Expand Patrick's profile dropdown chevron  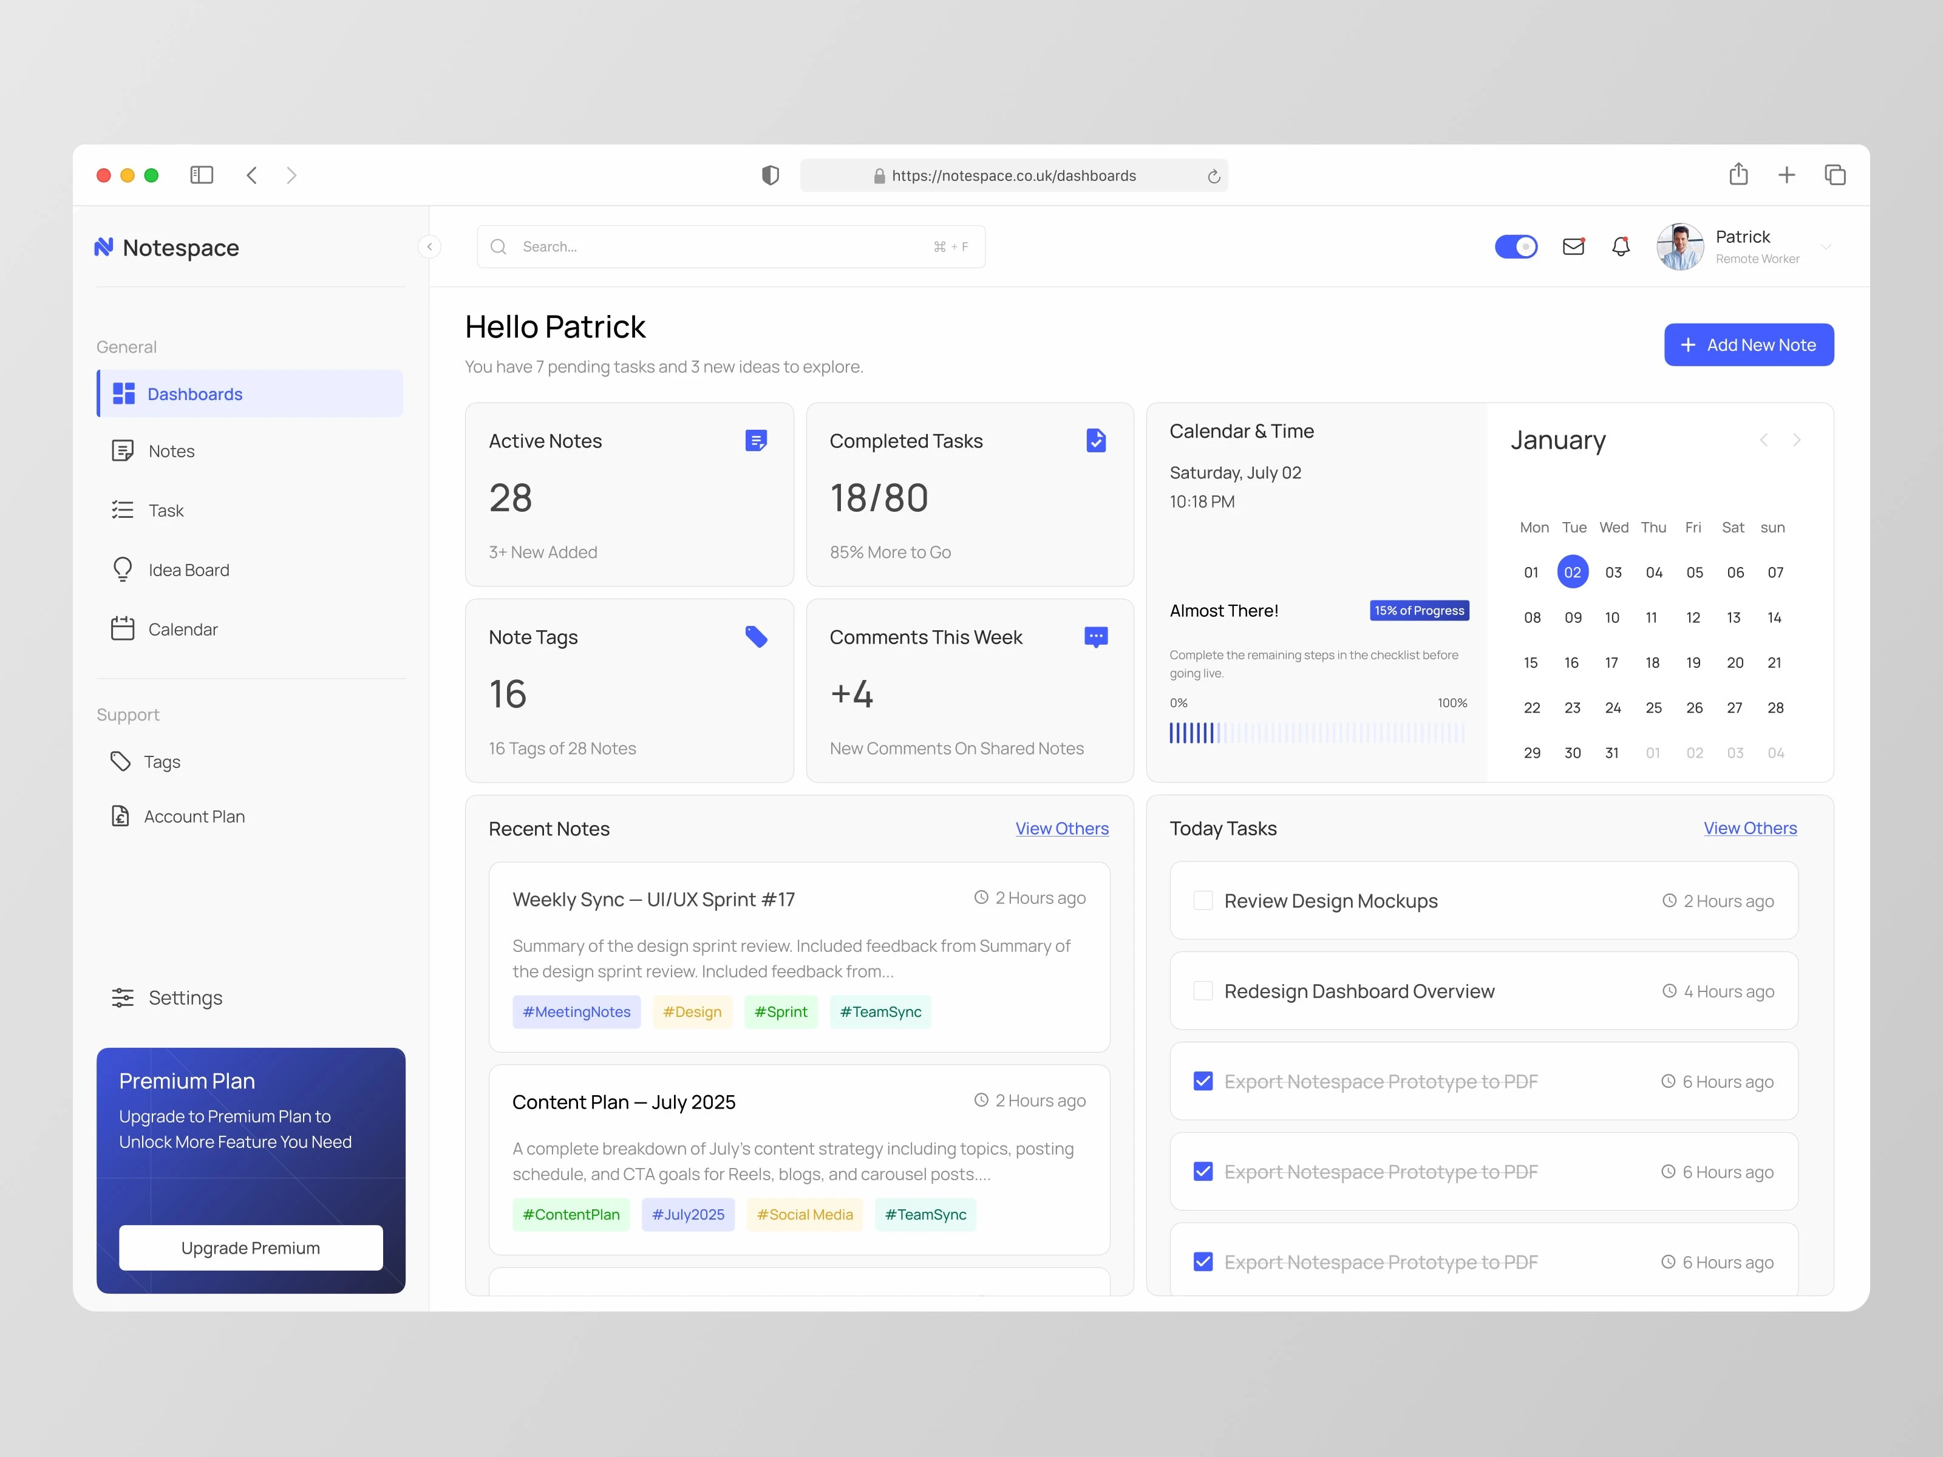click(x=1826, y=247)
